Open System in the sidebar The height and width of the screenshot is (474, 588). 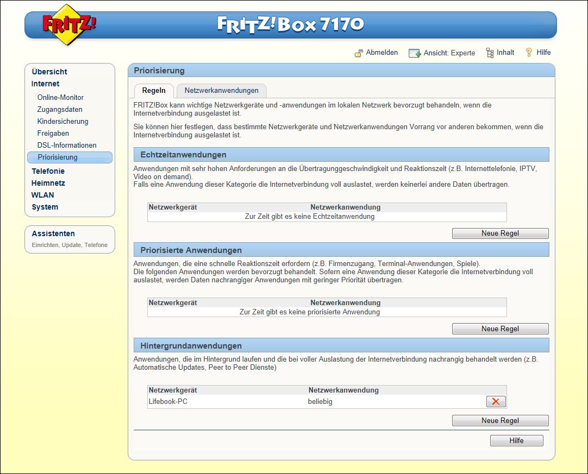[45, 207]
